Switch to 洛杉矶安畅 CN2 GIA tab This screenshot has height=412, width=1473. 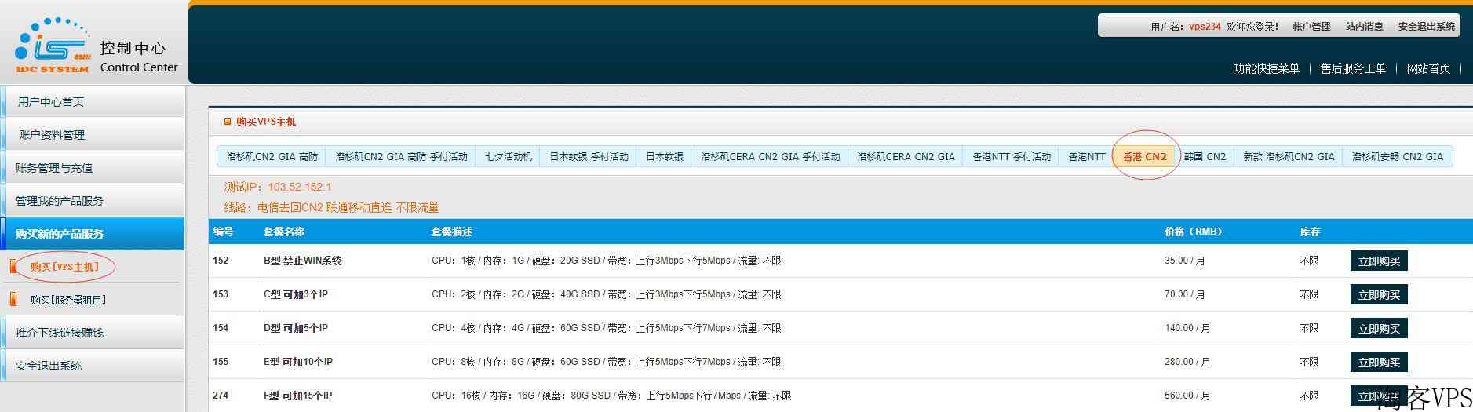pyautogui.click(x=1398, y=157)
